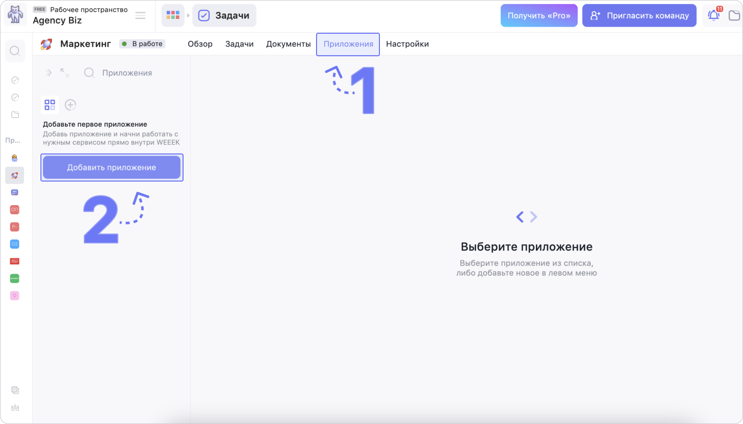Screen dimensions: 743x424
Task: Click the Приложения search field
Action: [x=127, y=73]
